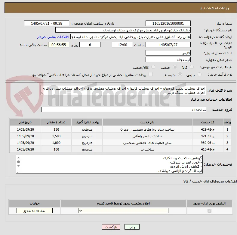
Task: Click the buyer notes scroll down arrow
Action: point(18,166)
